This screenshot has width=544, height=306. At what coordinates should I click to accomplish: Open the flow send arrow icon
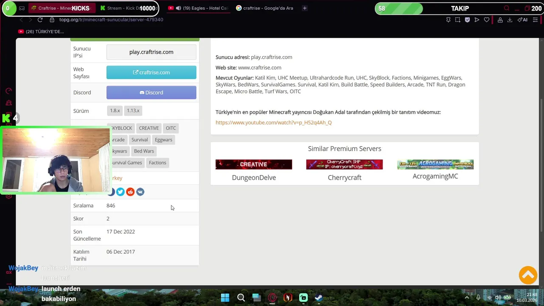477,20
